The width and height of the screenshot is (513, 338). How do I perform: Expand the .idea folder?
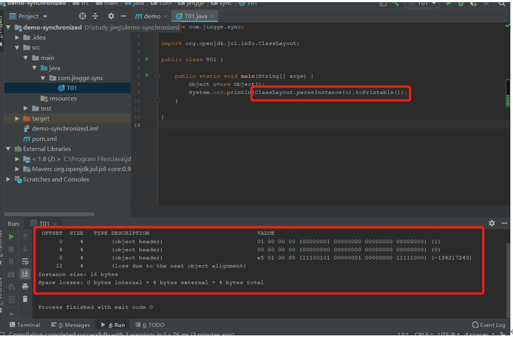17,37
